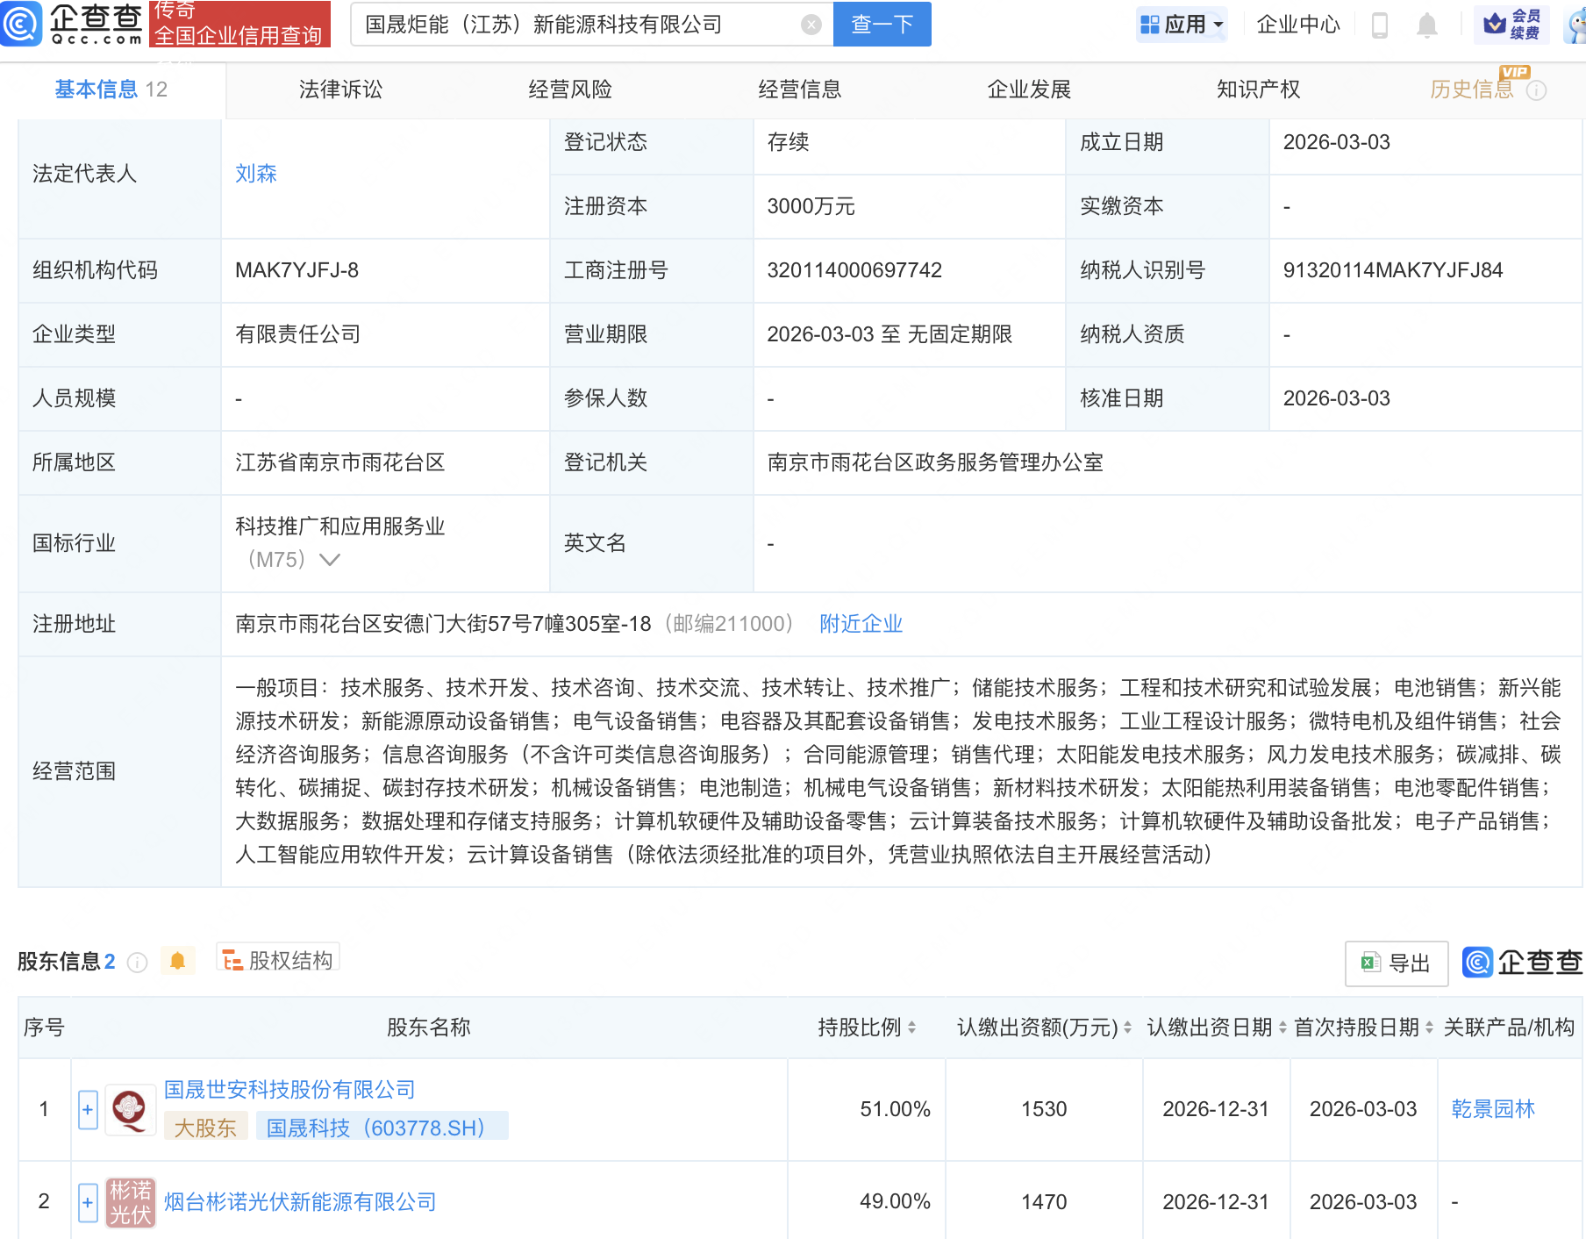Image resolution: width=1586 pixels, height=1239 pixels.
Task: Click the bell reminder icon beside 股东信息
Action: (179, 960)
